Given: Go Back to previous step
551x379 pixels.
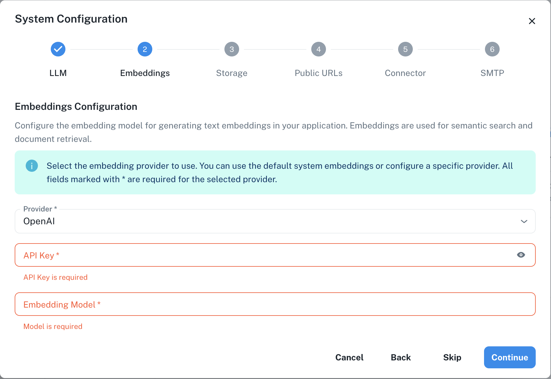Looking at the screenshot, I should (x=401, y=357).
